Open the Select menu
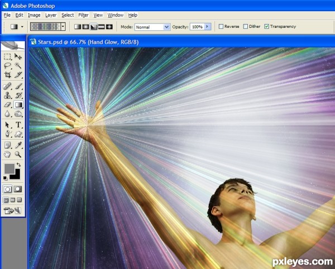 point(68,15)
